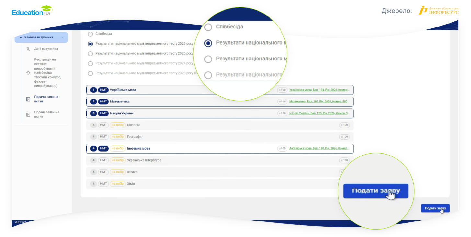Click the Дані вступника person icon

28,49
